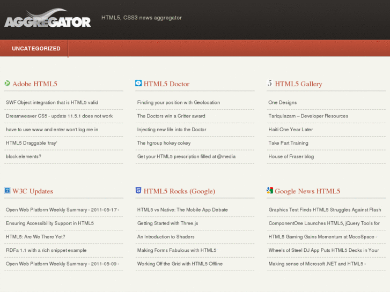This screenshot has width=390, height=292.
Task: Open the Google News HTML5 heading
Action: (307, 191)
